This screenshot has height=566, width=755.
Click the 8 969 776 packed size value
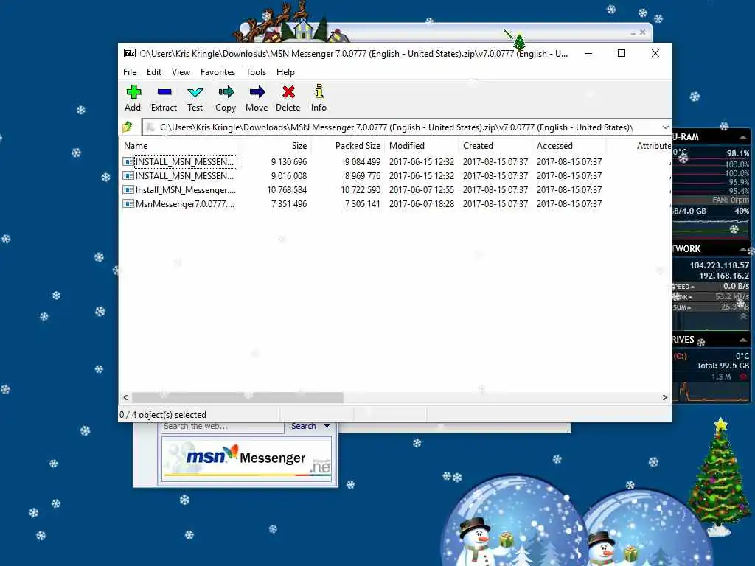[363, 176]
